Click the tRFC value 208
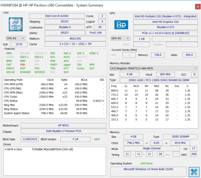This screenshot has height=178, width=201. click(x=194, y=154)
